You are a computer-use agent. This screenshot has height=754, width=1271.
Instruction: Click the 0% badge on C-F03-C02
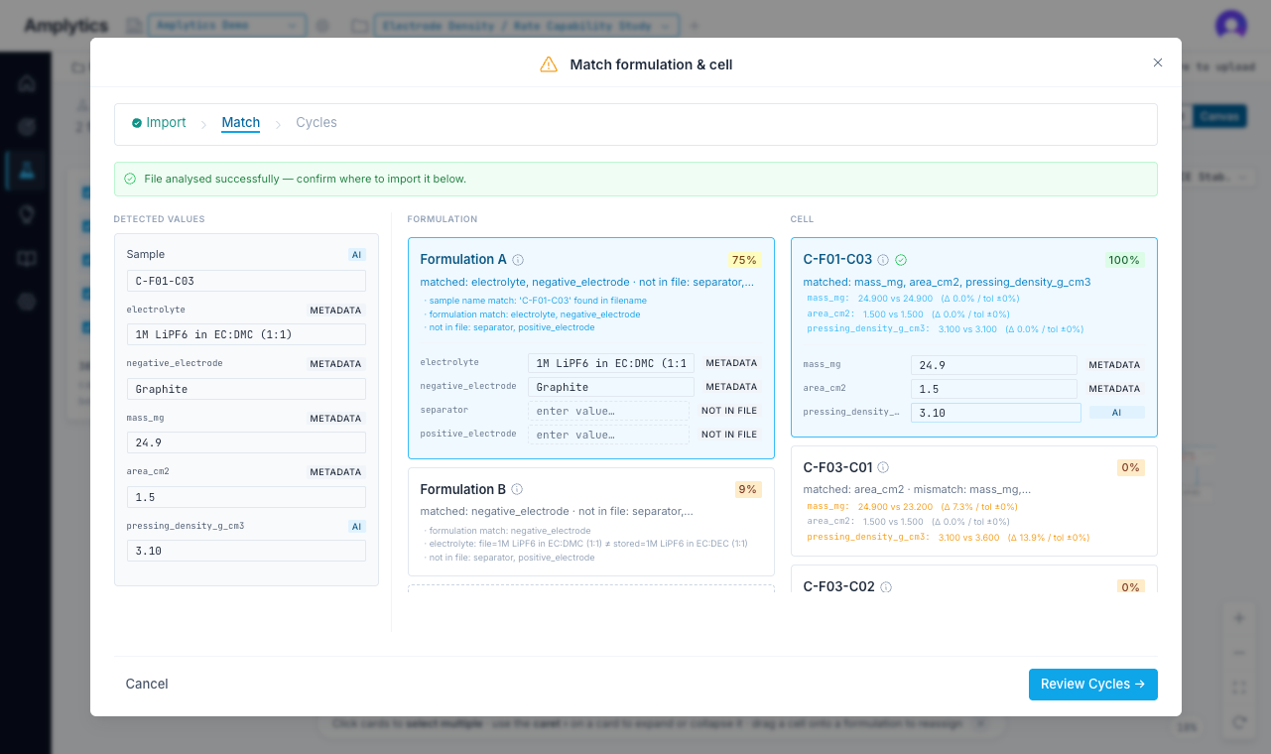coord(1130,587)
